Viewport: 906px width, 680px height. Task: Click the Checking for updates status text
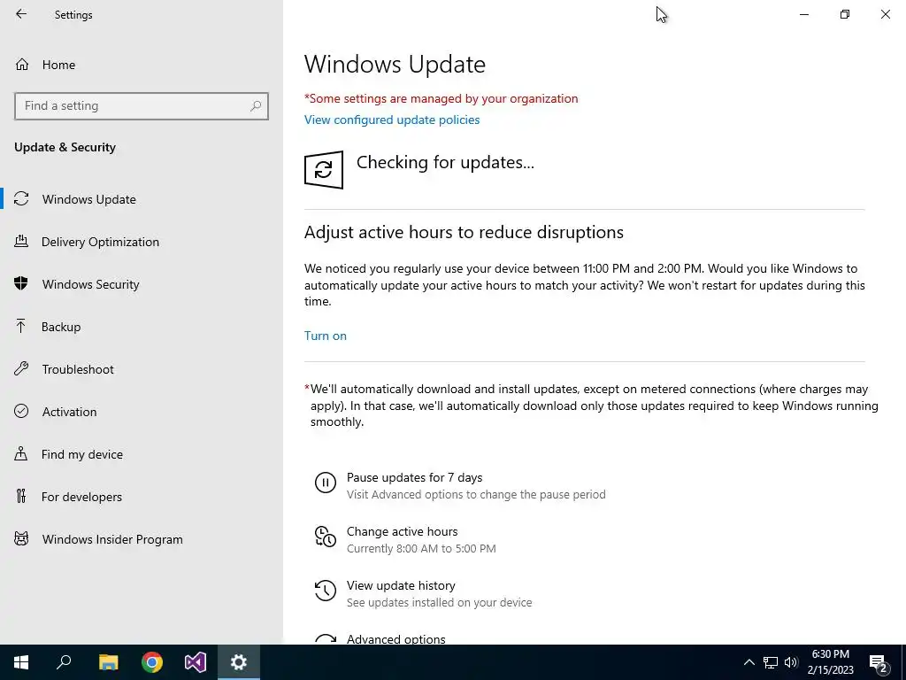pyautogui.click(x=445, y=163)
